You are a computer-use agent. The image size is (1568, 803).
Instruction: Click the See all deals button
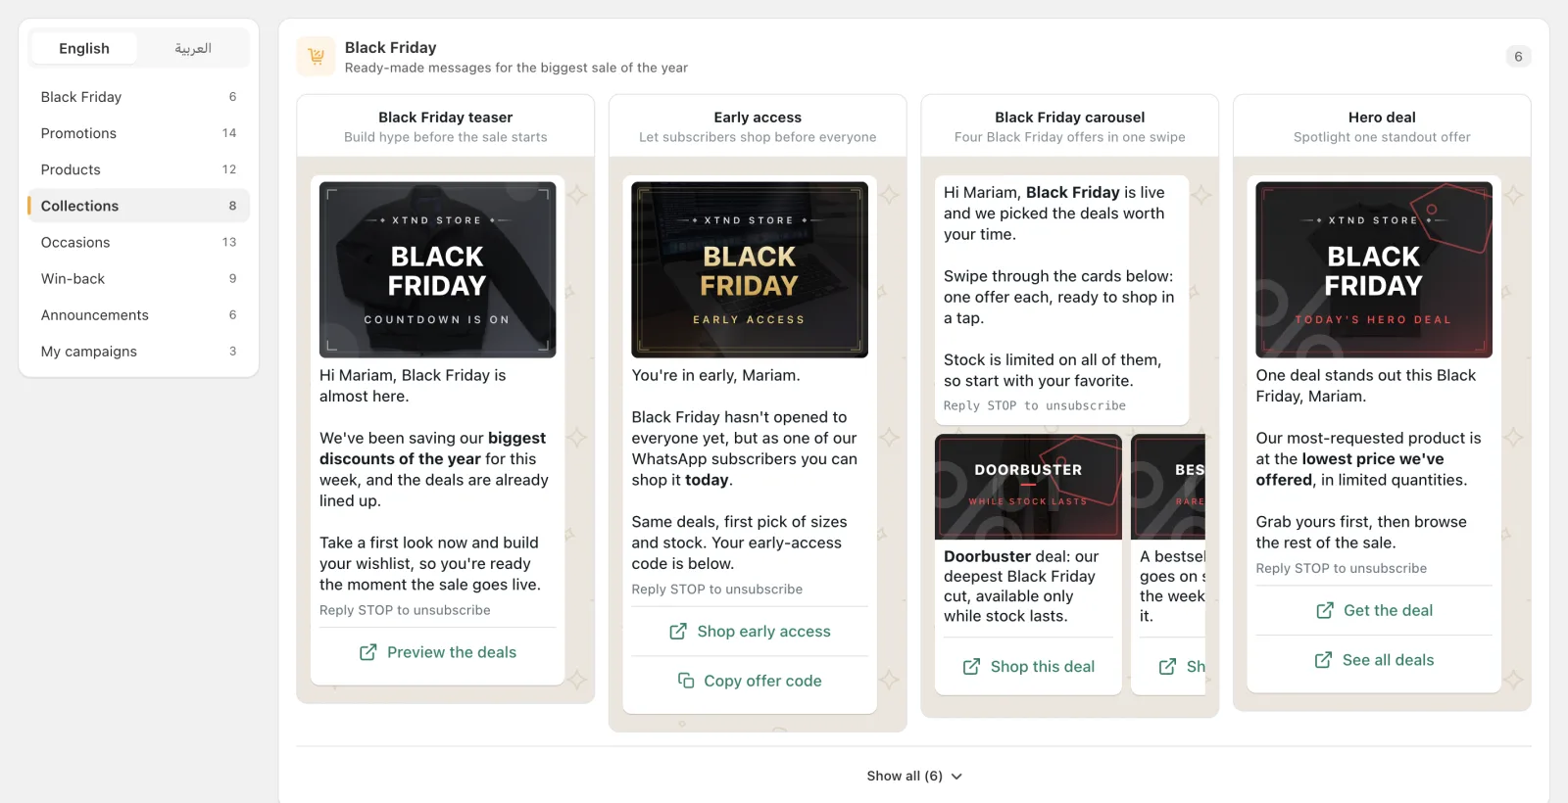pyautogui.click(x=1374, y=660)
